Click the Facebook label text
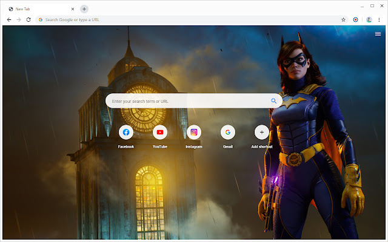Image resolution: width=388 pixels, height=242 pixels. tap(126, 146)
